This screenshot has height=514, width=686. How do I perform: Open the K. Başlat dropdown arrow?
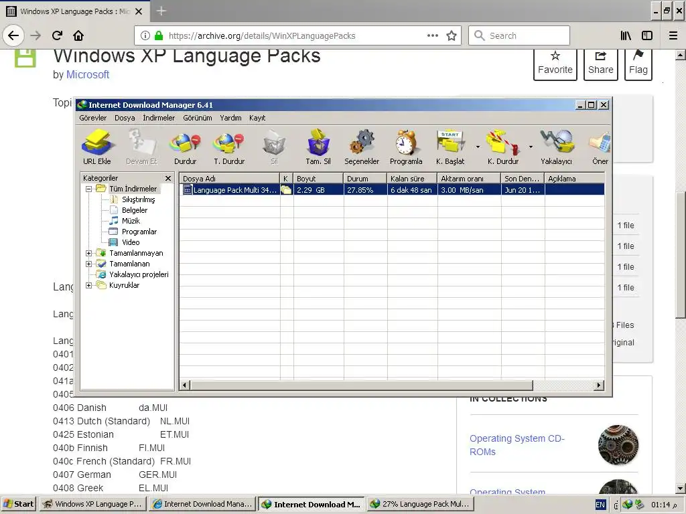click(x=478, y=147)
